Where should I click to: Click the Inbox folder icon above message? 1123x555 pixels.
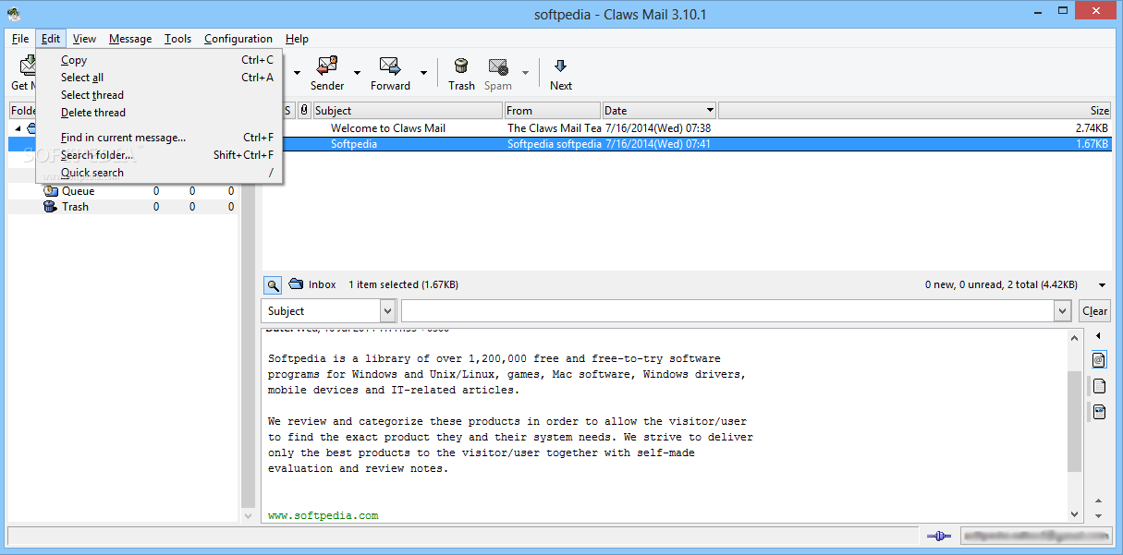[296, 284]
